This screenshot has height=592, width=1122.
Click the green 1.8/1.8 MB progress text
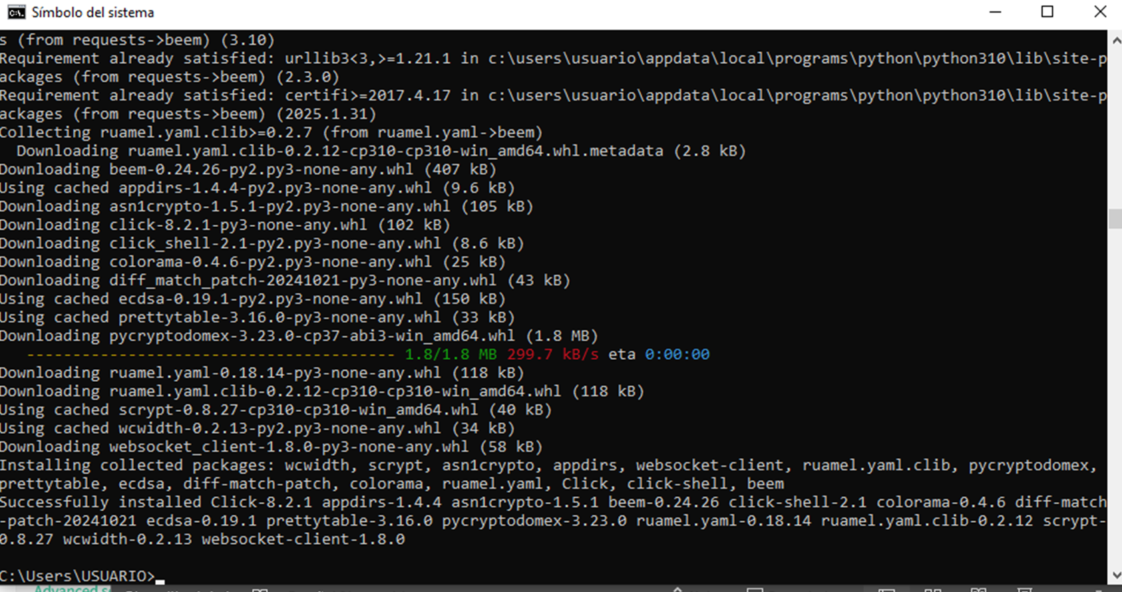click(451, 355)
